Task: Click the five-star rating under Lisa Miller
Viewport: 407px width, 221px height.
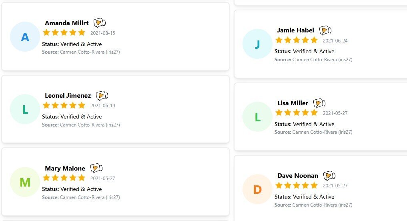Action: (297, 113)
